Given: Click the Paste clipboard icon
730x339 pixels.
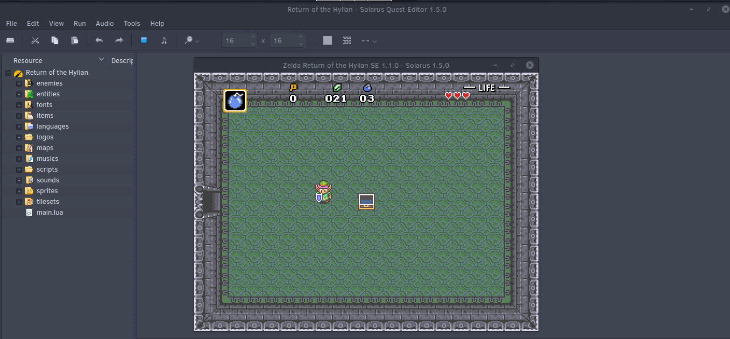Looking at the screenshot, I should click(x=75, y=40).
